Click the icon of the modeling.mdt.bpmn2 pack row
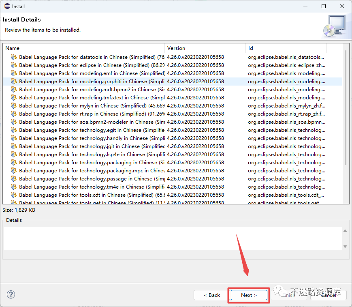The width and height of the screenshot is (352, 307). click(x=14, y=90)
